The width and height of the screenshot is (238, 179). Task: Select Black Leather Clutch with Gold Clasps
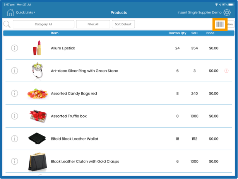[x=85, y=162]
